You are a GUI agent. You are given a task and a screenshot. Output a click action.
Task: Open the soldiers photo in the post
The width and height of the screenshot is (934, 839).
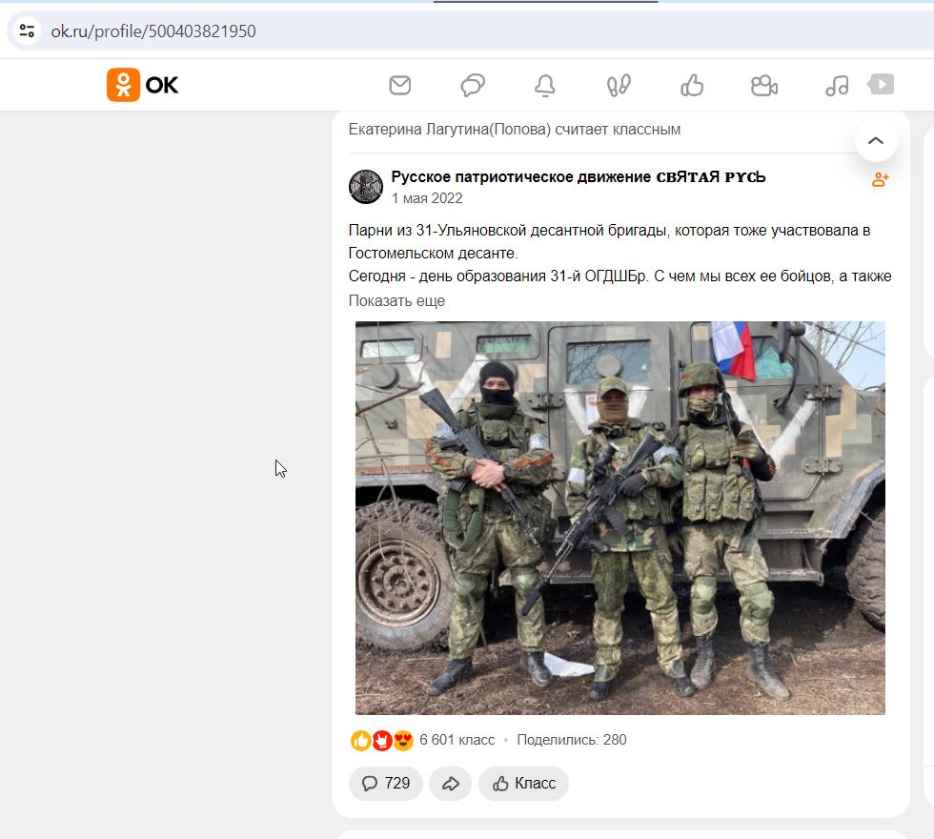click(620, 518)
